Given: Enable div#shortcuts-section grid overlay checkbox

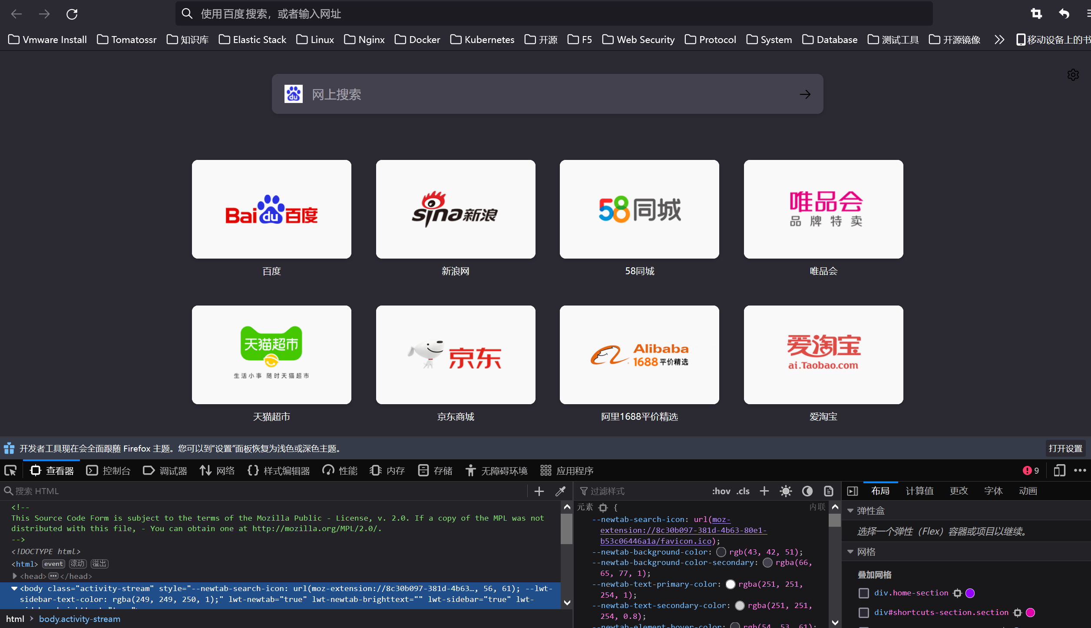Looking at the screenshot, I should pos(864,613).
